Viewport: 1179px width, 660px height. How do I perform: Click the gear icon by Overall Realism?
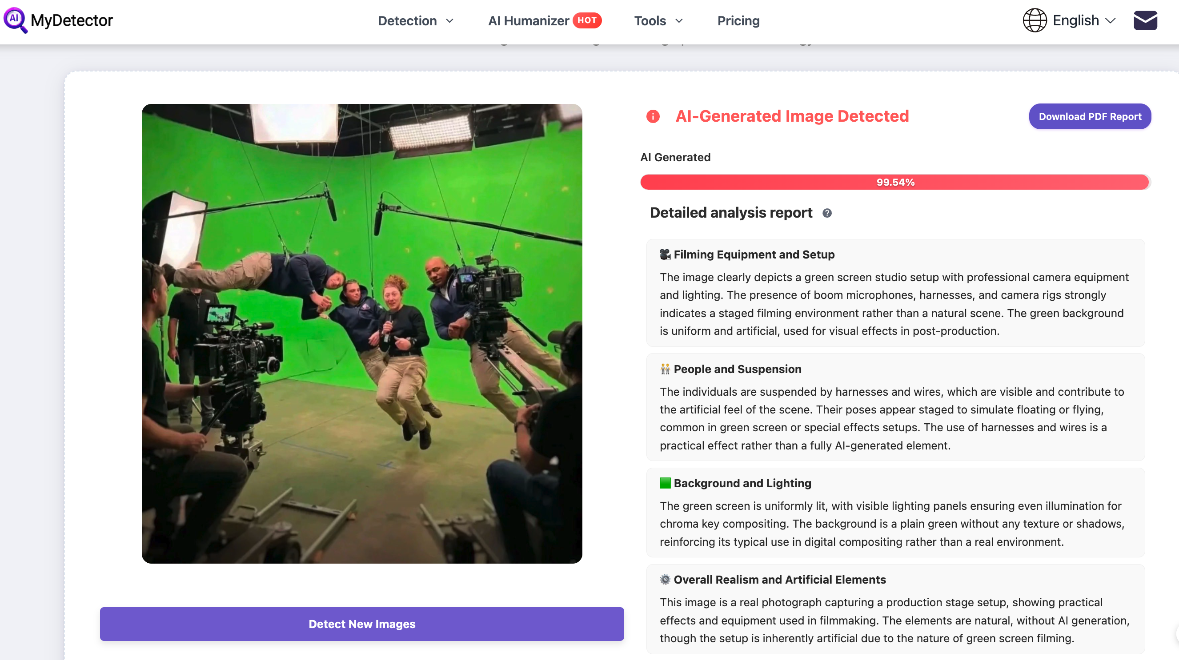click(665, 580)
